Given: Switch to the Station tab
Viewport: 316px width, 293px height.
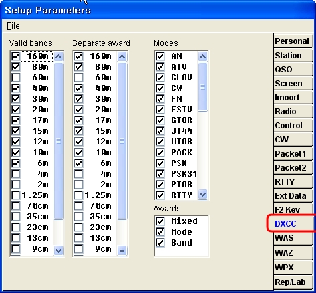Looking at the screenshot, I should (x=293, y=56).
